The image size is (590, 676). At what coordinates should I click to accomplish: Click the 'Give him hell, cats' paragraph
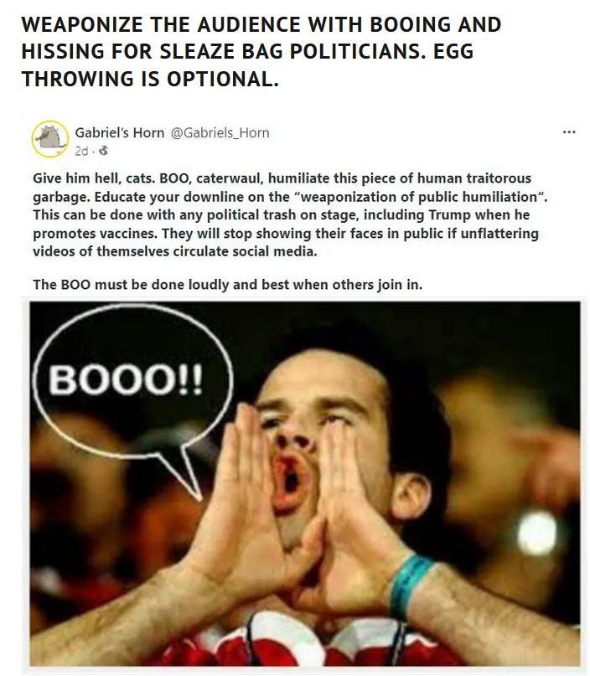pyautogui.click(x=290, y=214)
